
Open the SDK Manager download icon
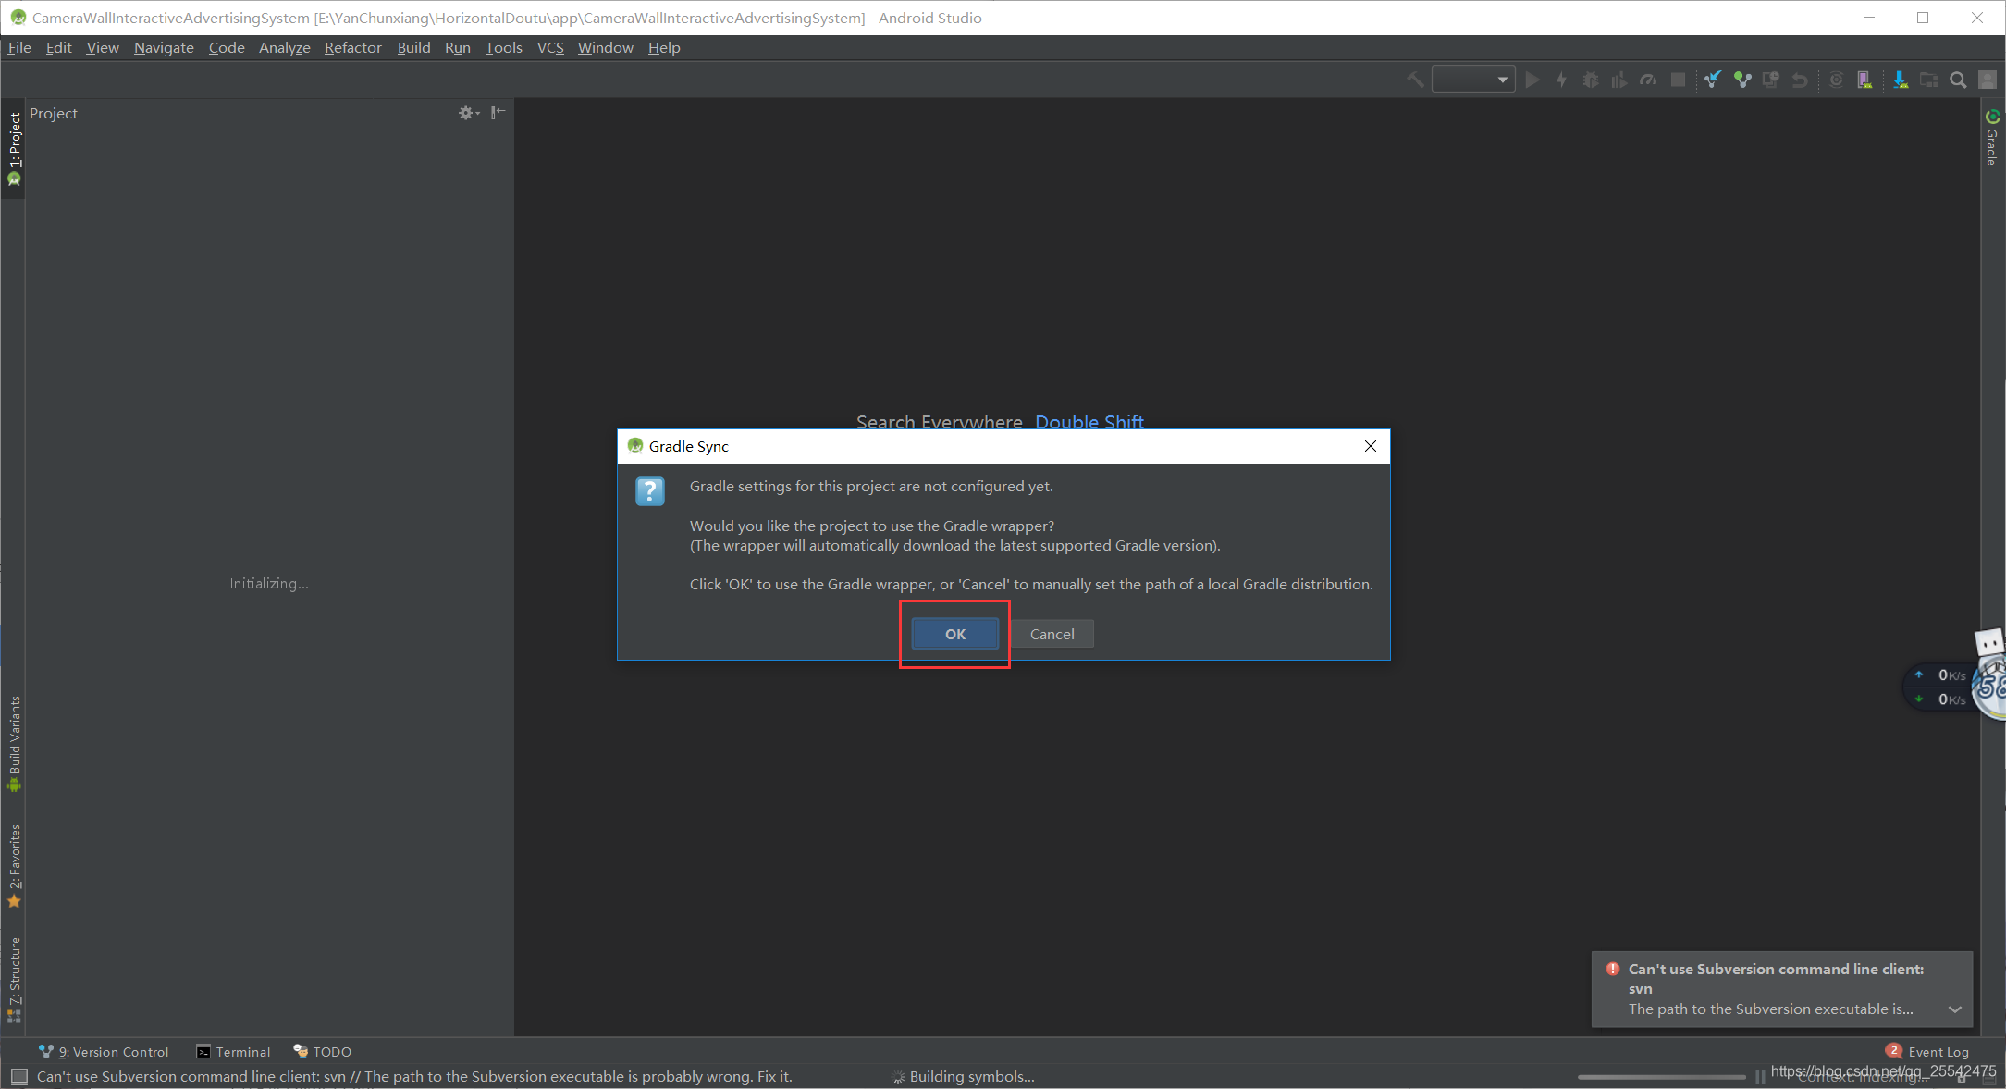click(1900, 80)
